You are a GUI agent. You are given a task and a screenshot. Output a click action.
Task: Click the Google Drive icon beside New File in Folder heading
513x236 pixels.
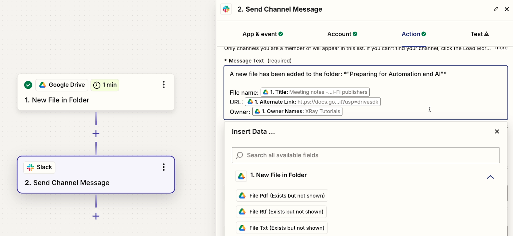click(241, 176)
